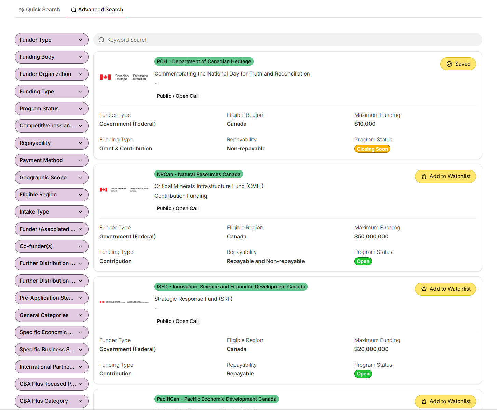Expand the Funder Type filter dropdown
Image resolution: width=497 pixels, height=410 pixels.
[x=52, y=40]
